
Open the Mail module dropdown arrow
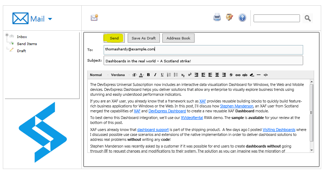click(x=50, y=19)
